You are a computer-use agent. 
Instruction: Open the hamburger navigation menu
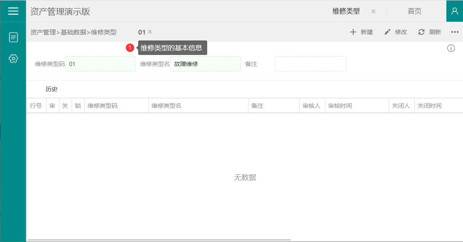[13, 11]
